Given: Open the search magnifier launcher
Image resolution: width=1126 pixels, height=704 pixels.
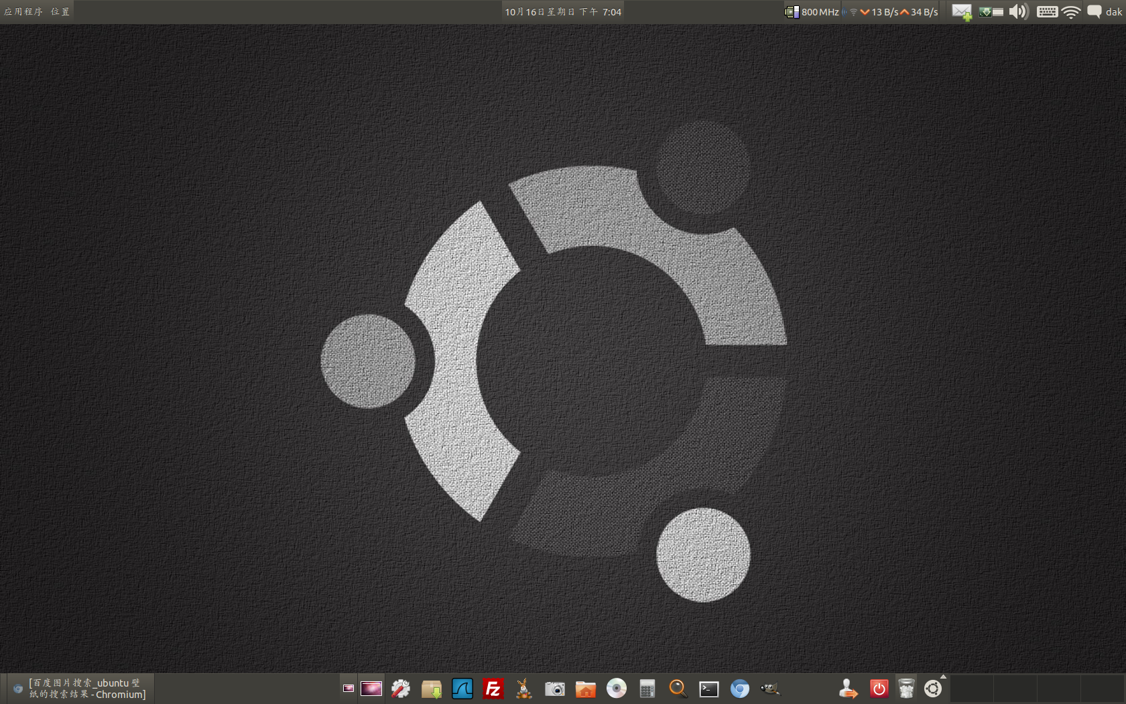Looking at the screenshot, I should (x=678, y=689).
